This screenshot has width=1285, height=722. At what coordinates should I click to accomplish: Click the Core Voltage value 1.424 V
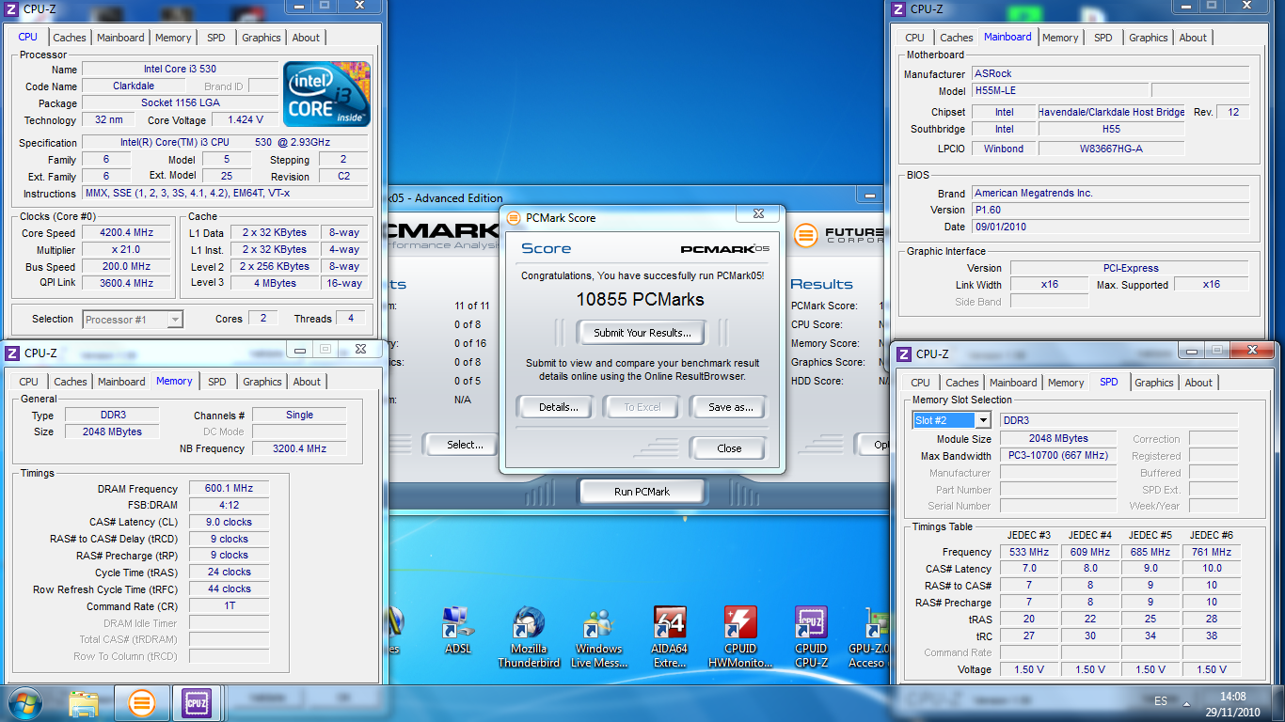point(245,119)
